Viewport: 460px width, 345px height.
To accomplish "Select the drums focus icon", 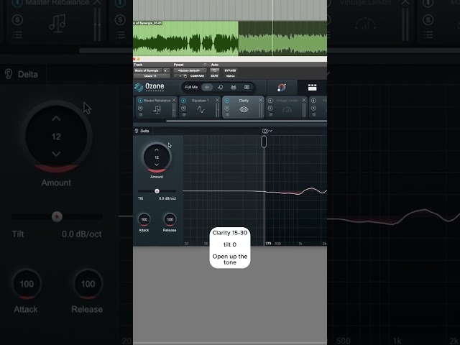I will click(234, 87).
